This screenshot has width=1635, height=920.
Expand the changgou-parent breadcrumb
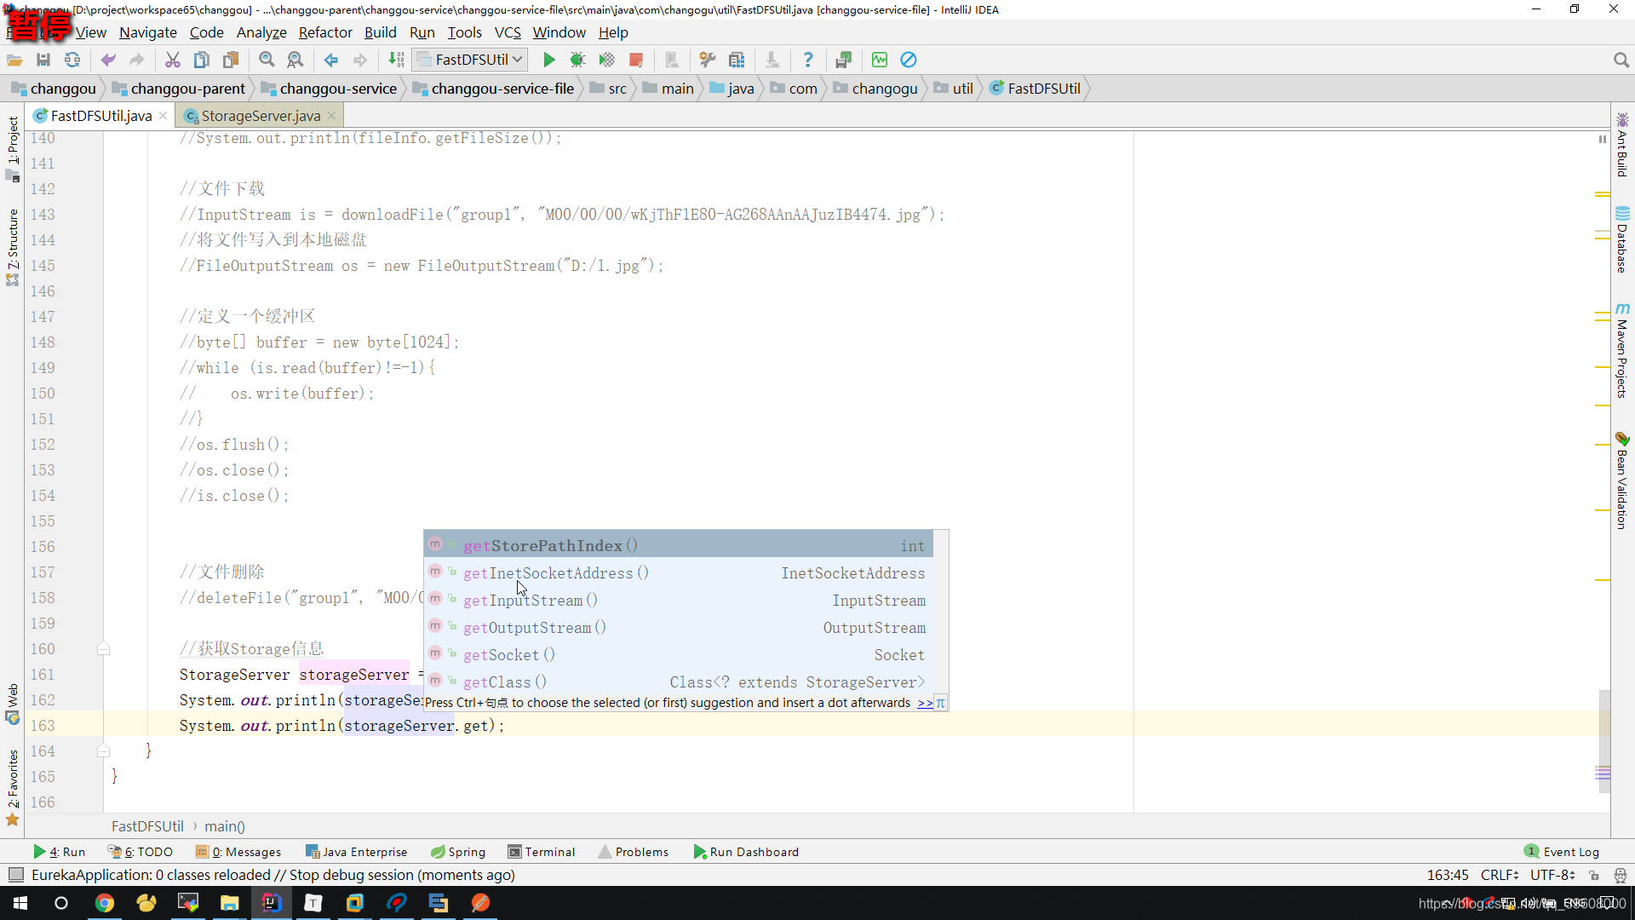[x=179, y=89]
